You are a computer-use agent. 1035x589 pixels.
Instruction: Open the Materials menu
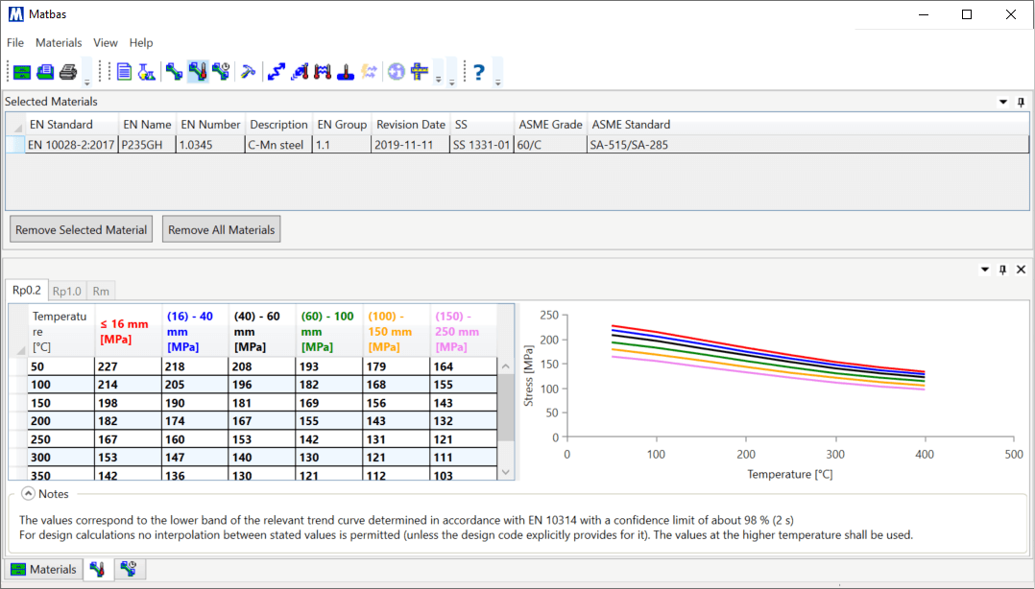point(59,43)
